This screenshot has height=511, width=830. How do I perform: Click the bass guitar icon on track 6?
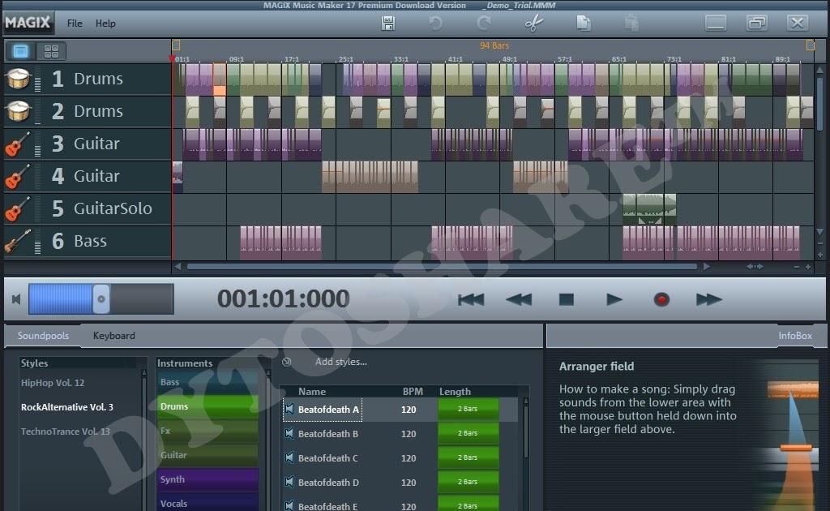(18, 241)
